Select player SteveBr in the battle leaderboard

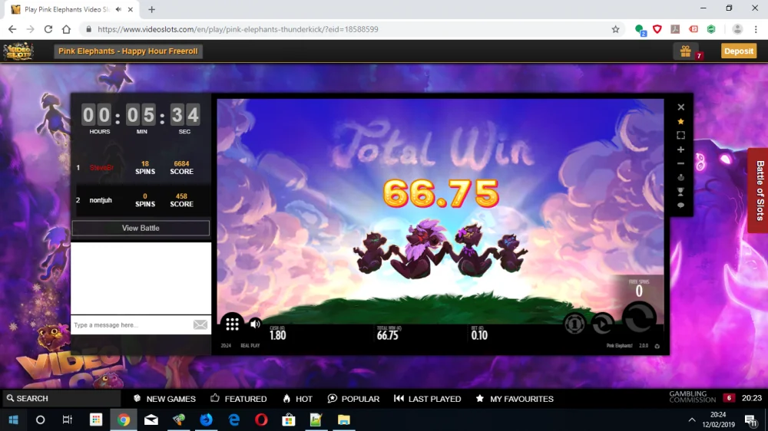pyautogui.click(x=101, y=168)
